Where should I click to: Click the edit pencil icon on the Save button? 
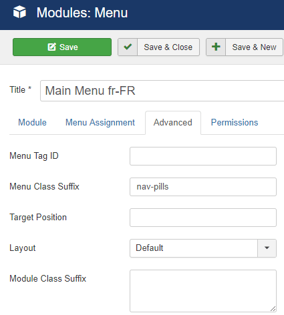point(51,47)
